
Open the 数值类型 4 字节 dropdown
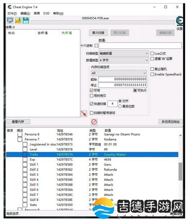point(124,60)
